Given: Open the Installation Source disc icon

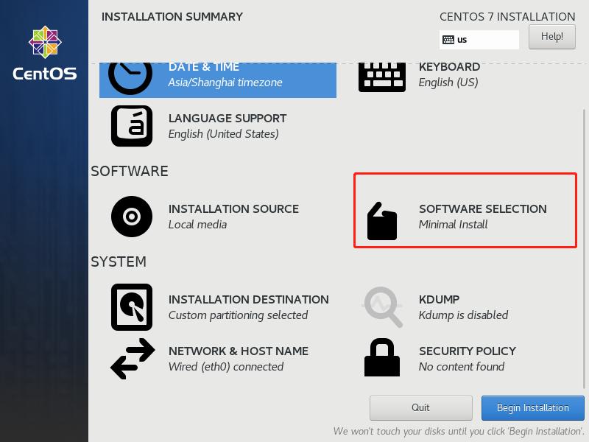Looking at the screenshot, I should pos(131,217).
